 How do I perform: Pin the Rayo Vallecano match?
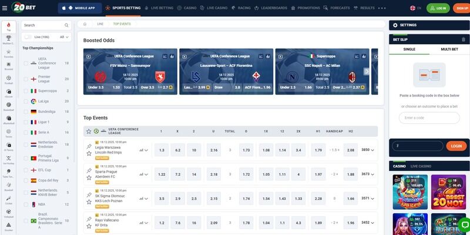(x=89, y=219)
